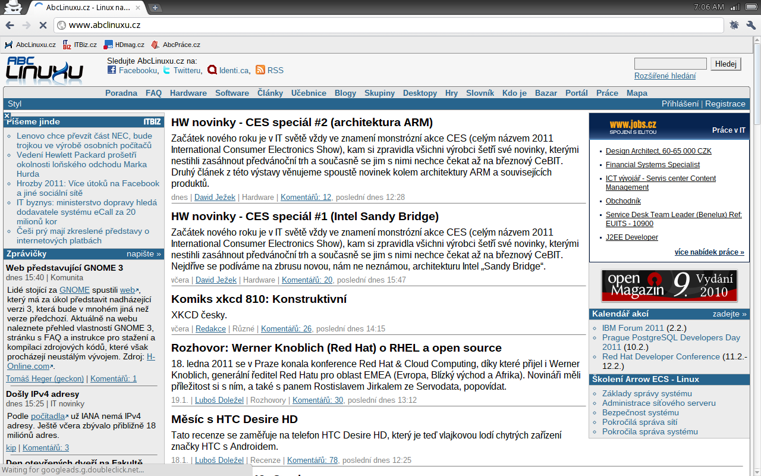The width and height of the screenshot is (761, 476).
Task: Click the Identi.ca icon
Action: pos(212,70)
